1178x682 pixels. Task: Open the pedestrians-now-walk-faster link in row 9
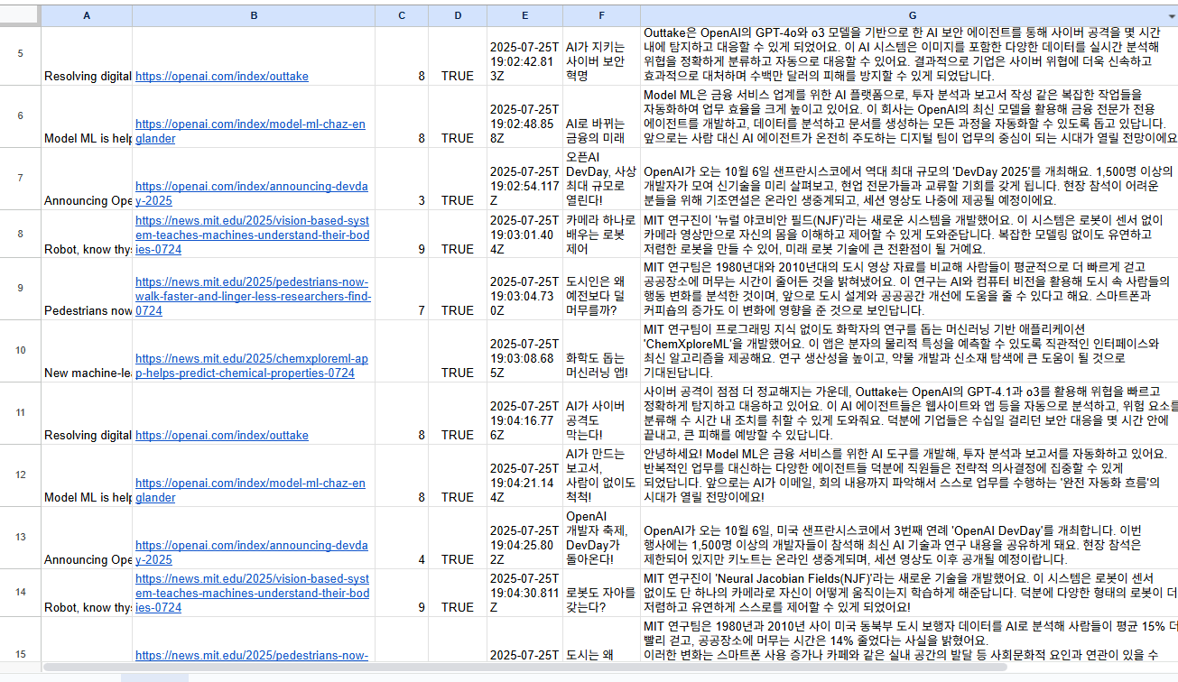pos(254,296)
